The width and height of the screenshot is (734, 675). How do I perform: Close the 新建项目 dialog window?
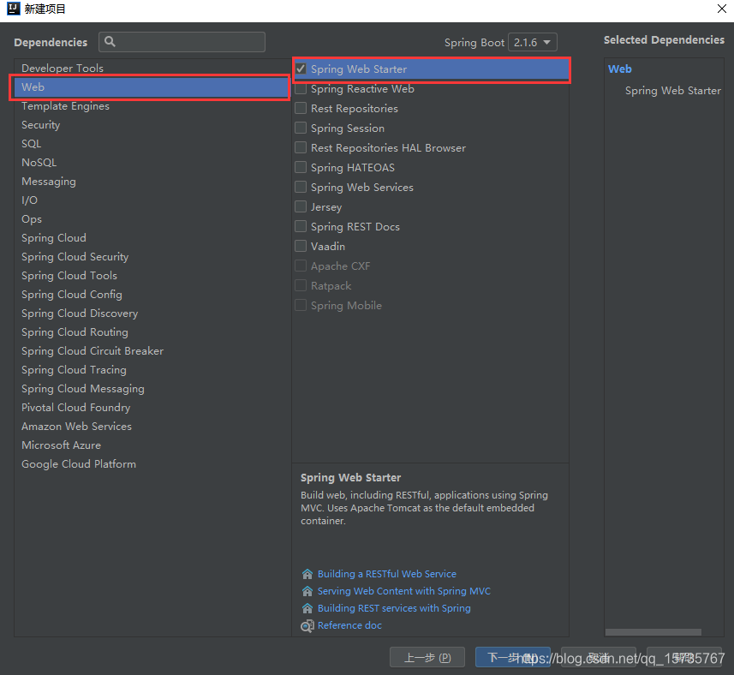[x=722, y=9]
